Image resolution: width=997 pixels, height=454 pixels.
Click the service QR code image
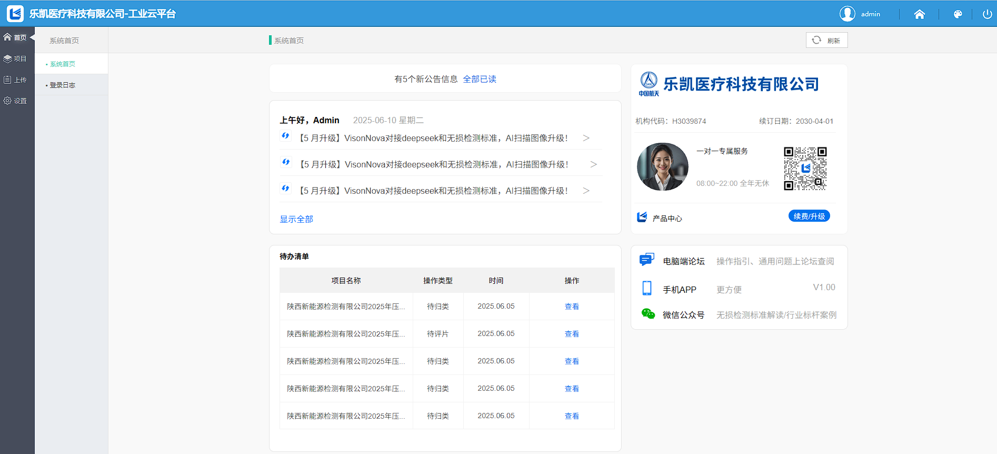coord(805,169)
